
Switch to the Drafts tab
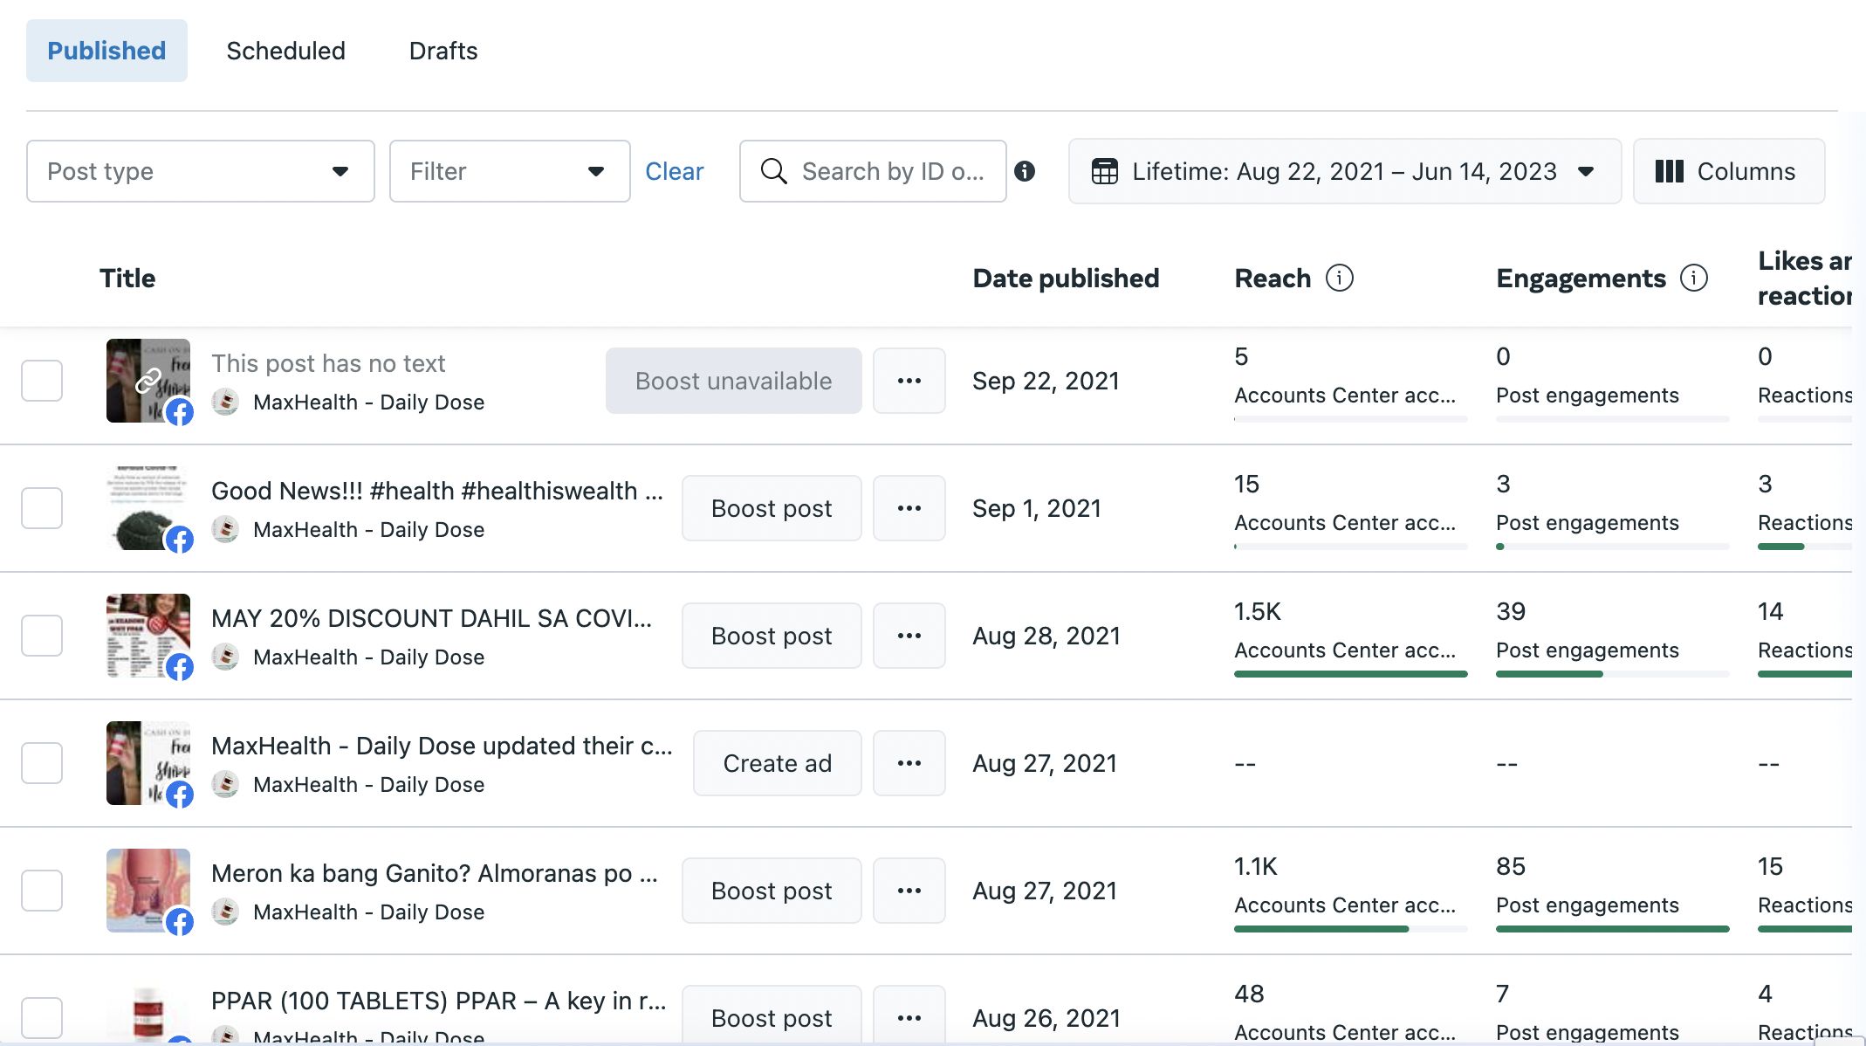coord(442,51)
